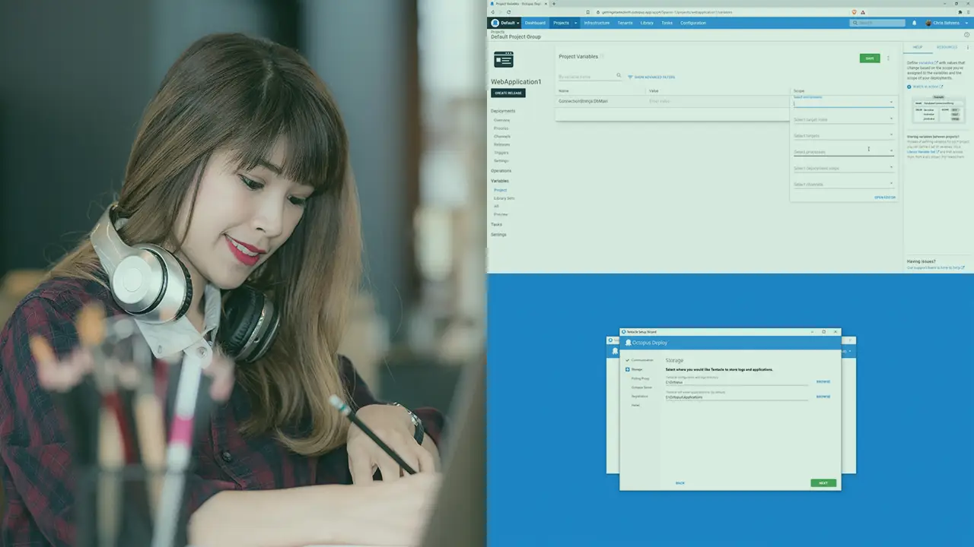The height and width of the screenshot is (547, 974).
Task: Open Channels in the project sidebar
Action: coord(502,137)
